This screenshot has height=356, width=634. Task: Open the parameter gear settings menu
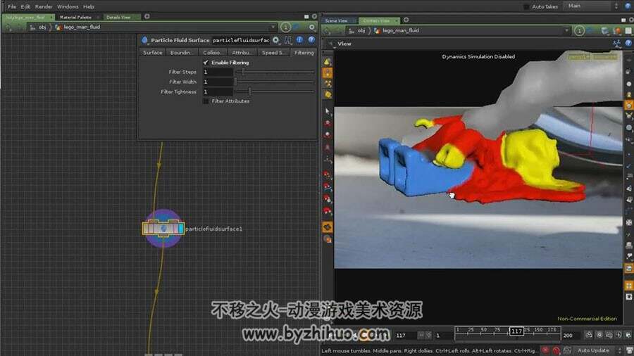275,40
